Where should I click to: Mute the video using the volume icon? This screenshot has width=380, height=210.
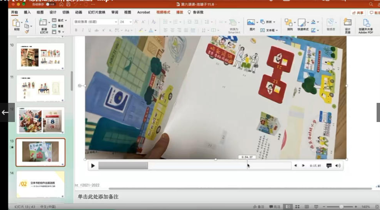point(338,166)
